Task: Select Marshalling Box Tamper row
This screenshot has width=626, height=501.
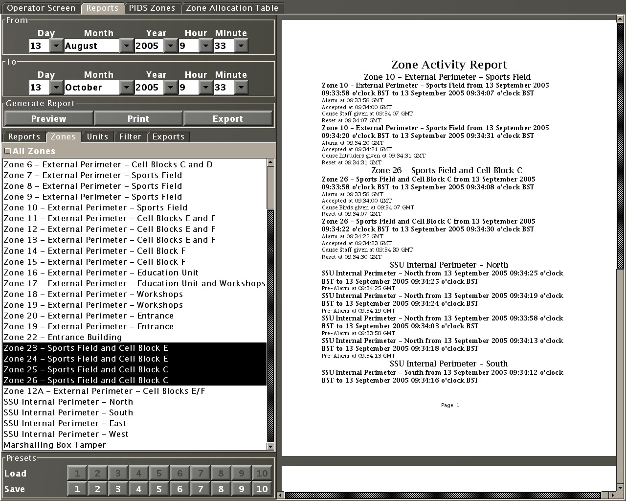Action: pyautogui.click(x=134, y=445)
